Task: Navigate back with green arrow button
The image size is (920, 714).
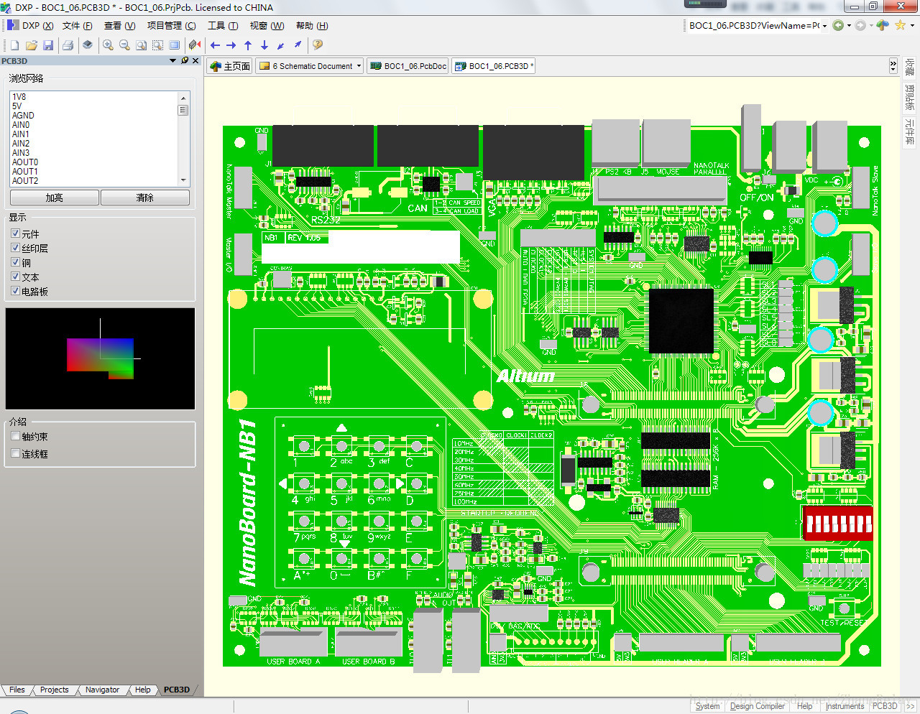Action: pyautogui.click(x=838, y=26)
